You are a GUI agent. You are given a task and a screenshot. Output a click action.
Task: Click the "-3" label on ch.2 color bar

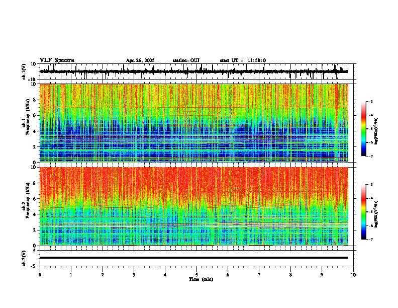[370, 185]
